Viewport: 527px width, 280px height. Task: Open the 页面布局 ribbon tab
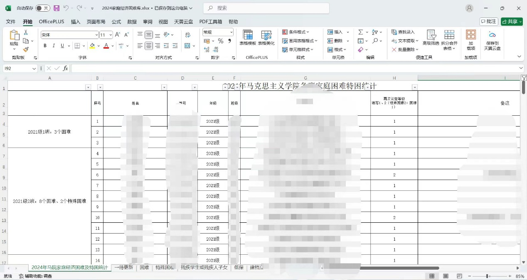pos(96,22)
